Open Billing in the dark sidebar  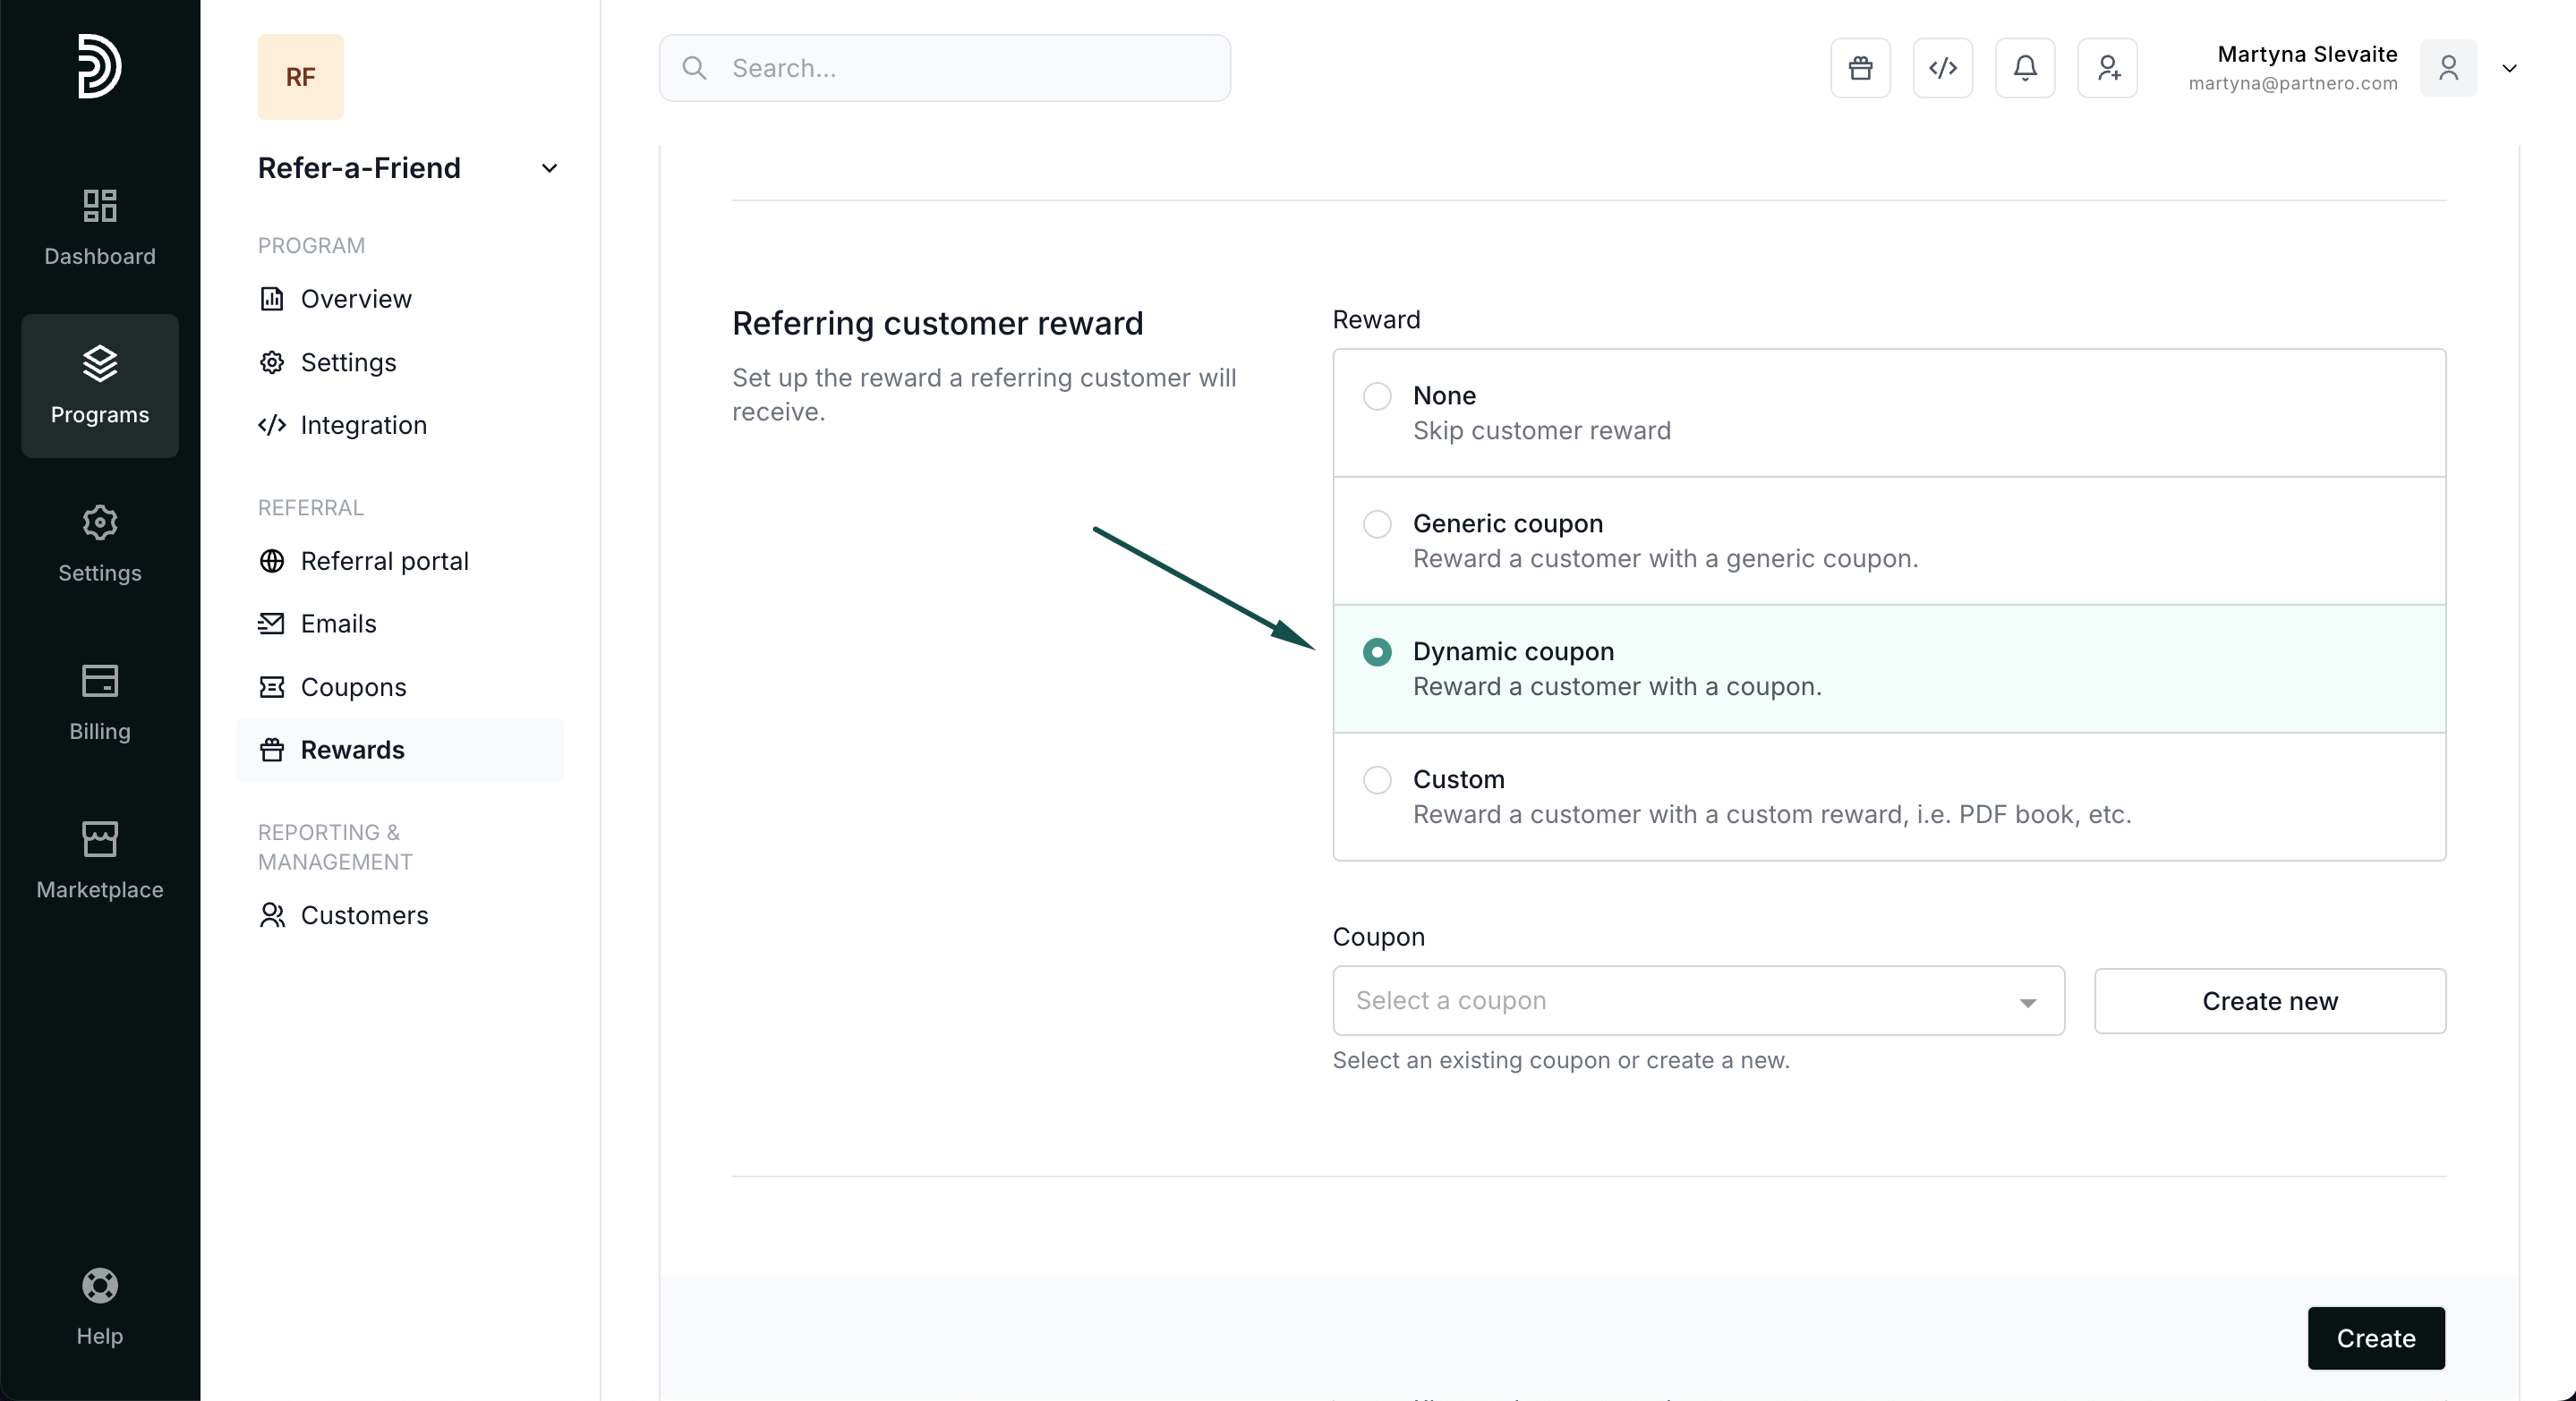coord(100,702)
